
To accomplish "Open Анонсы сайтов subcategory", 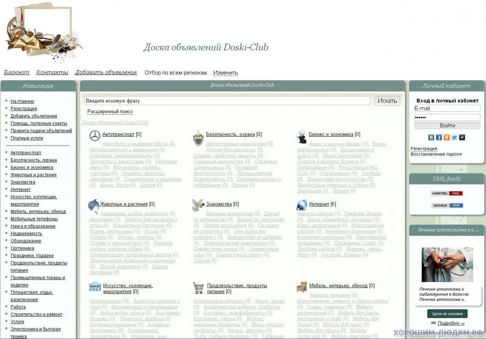I will pyautogui.click(x=315, y=214).
